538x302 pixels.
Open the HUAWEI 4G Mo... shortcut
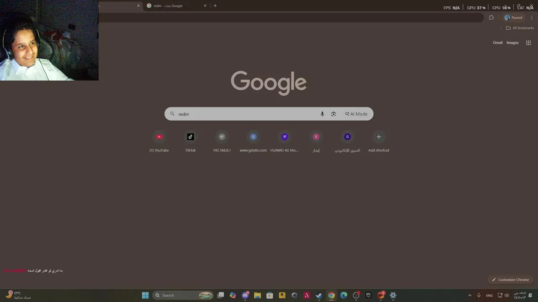pyautogui.click(x=285, y=142)
